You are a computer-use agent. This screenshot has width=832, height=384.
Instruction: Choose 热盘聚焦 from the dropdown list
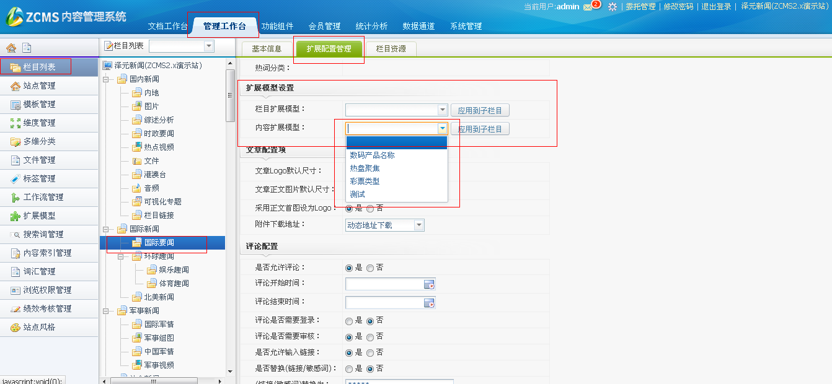click(x=365, y=168)
